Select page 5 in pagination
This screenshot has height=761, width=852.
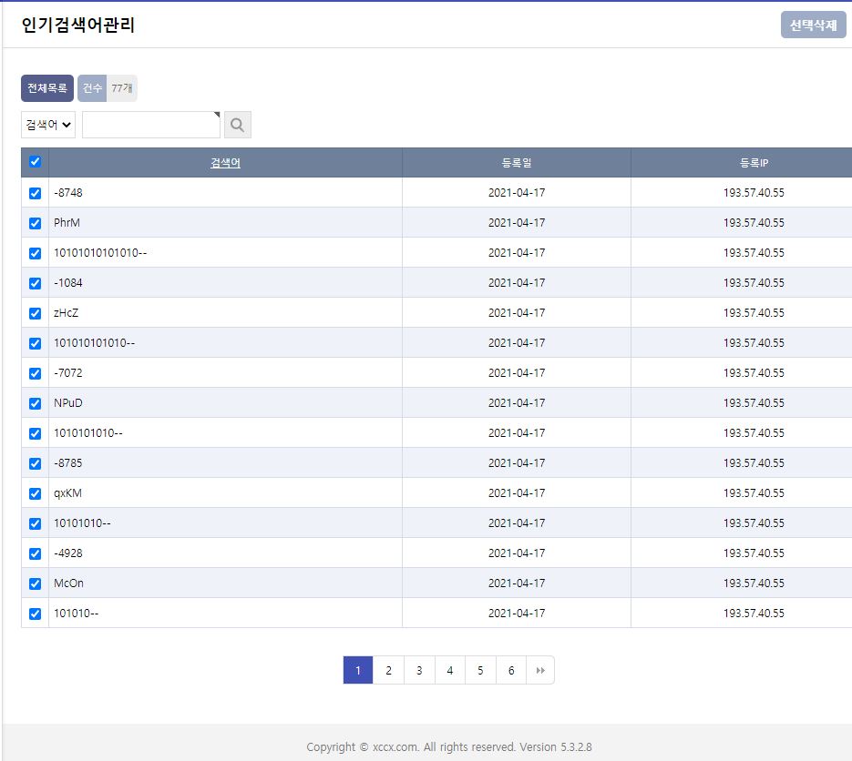(x=480, y=670)
